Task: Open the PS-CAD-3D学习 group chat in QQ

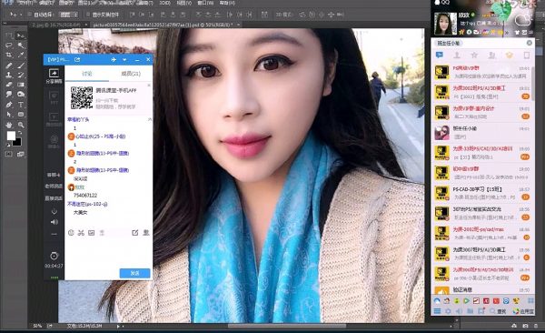Action: coord(482,193)
